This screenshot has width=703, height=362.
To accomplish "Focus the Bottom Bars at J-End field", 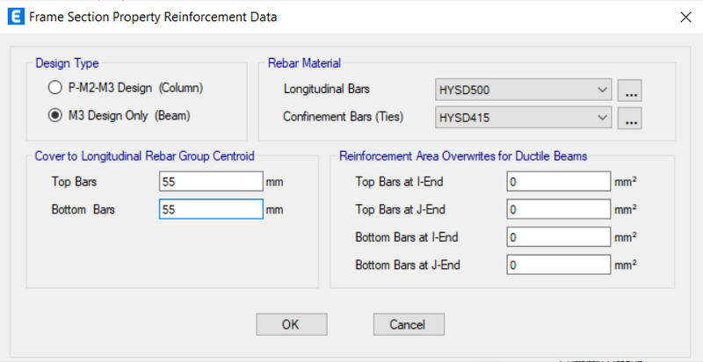I will (x=559, y=264).
